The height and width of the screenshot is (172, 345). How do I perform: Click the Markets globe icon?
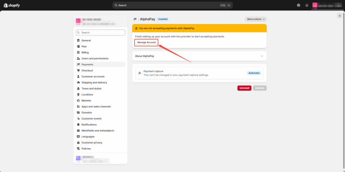coord(78,101)
